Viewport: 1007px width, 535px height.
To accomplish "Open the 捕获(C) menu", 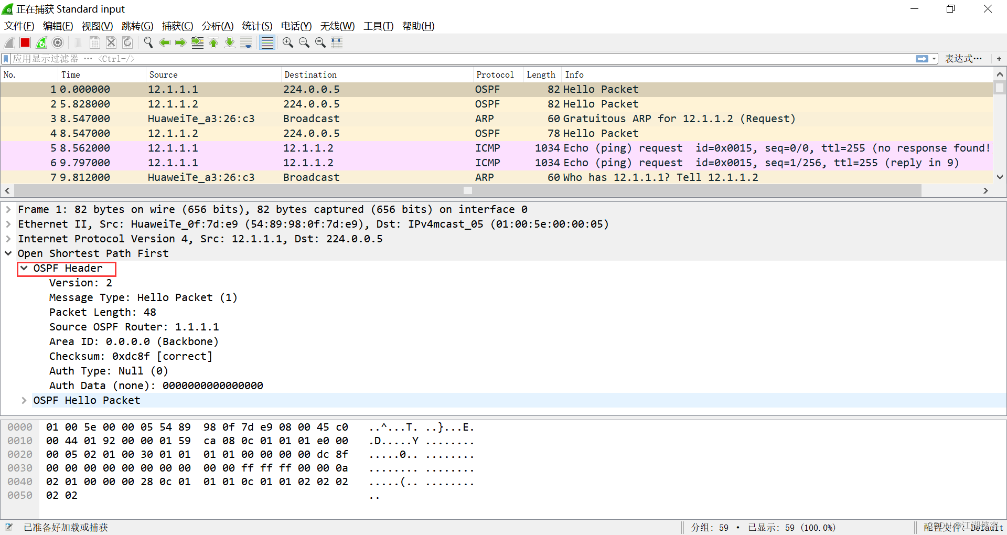I will (178, 26).
